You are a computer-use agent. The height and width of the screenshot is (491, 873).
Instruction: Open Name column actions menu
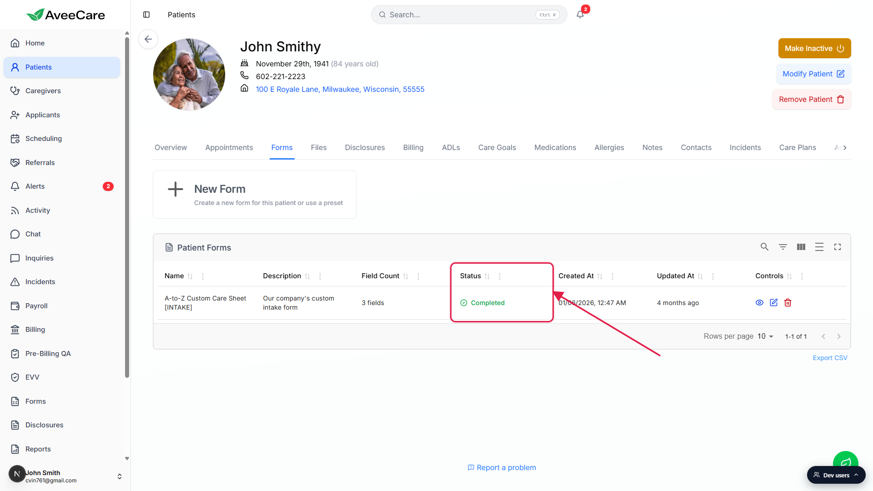[x=203, y=276]
